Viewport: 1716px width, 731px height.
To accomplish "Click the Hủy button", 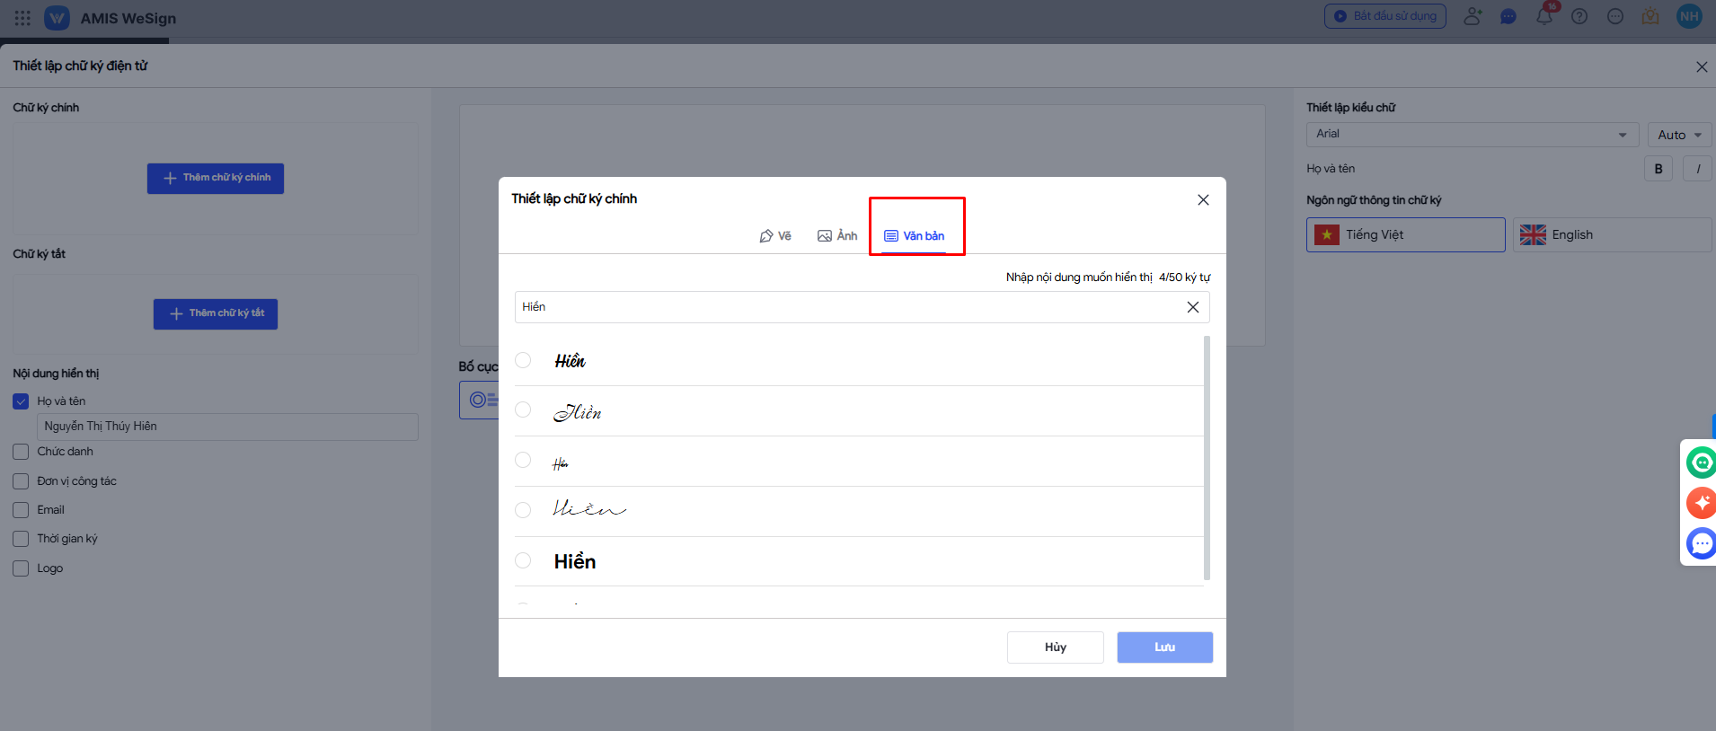I will click(x=1056, y=647).
